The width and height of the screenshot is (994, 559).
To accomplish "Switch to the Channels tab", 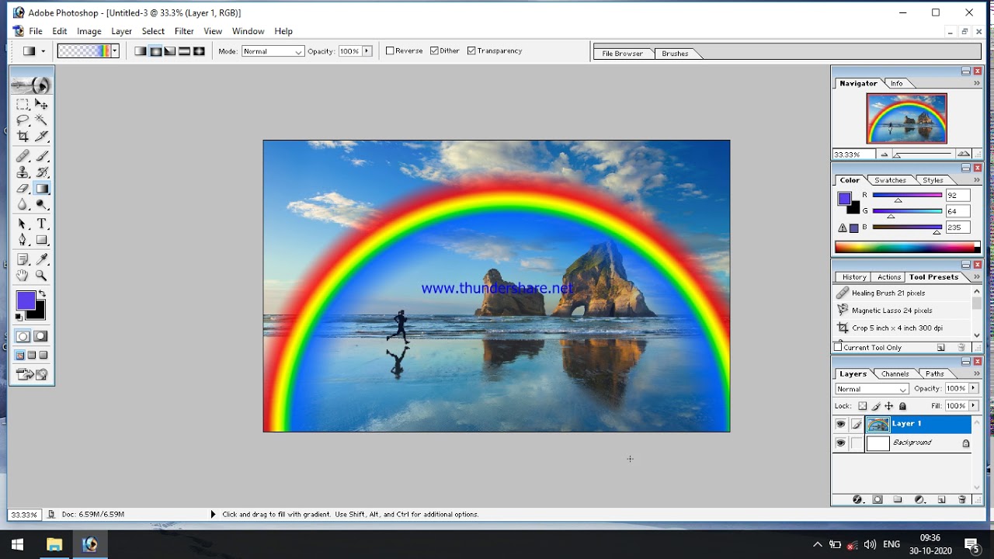I will coord(895,373).
